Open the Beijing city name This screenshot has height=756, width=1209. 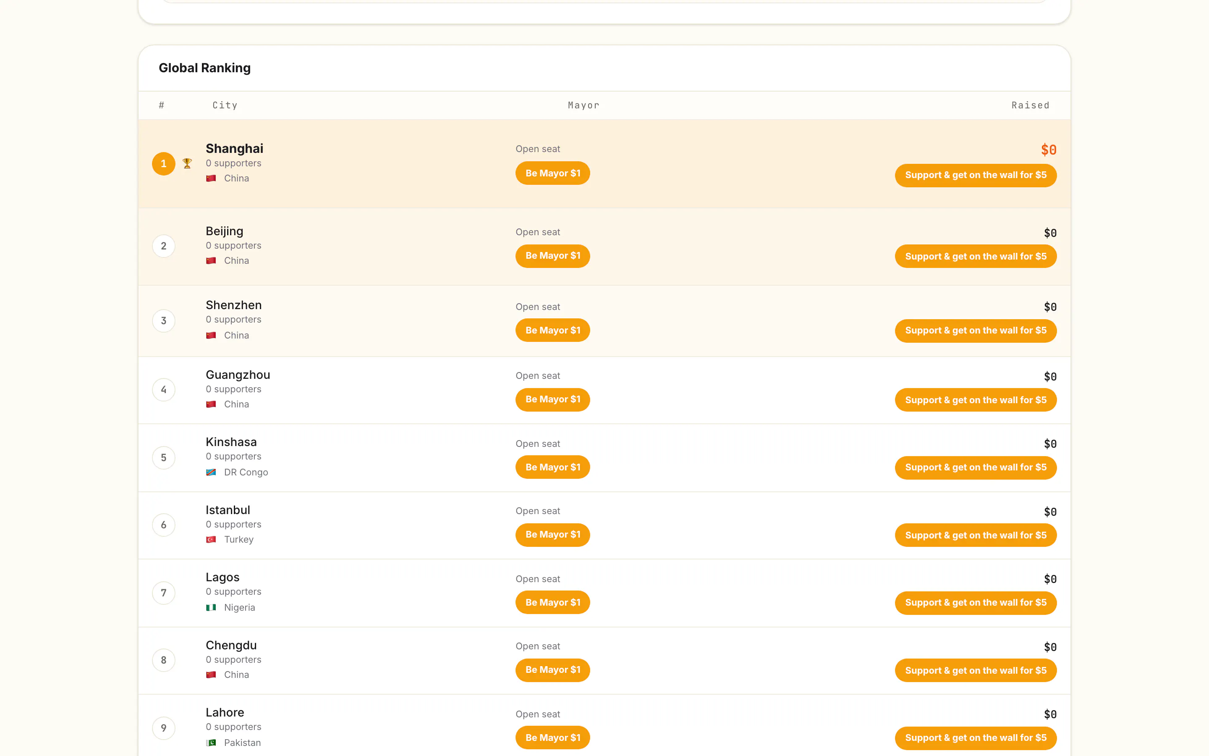coord(224,231)
